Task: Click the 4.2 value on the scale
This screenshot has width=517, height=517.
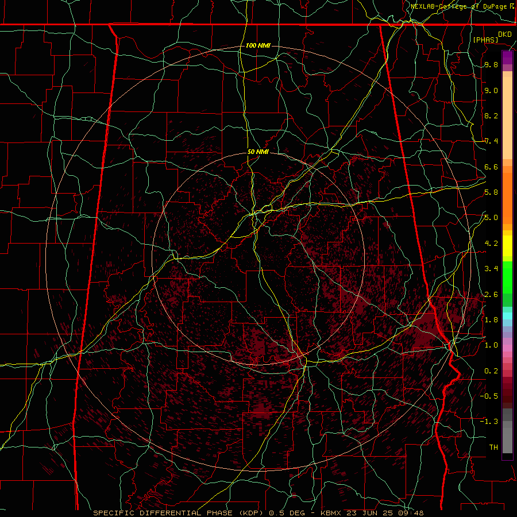Action: pyautogui.click(x=491, y=244)
